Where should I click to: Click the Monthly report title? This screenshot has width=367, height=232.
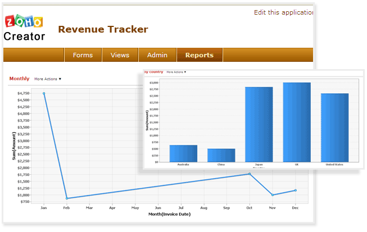tap(19, 79)
